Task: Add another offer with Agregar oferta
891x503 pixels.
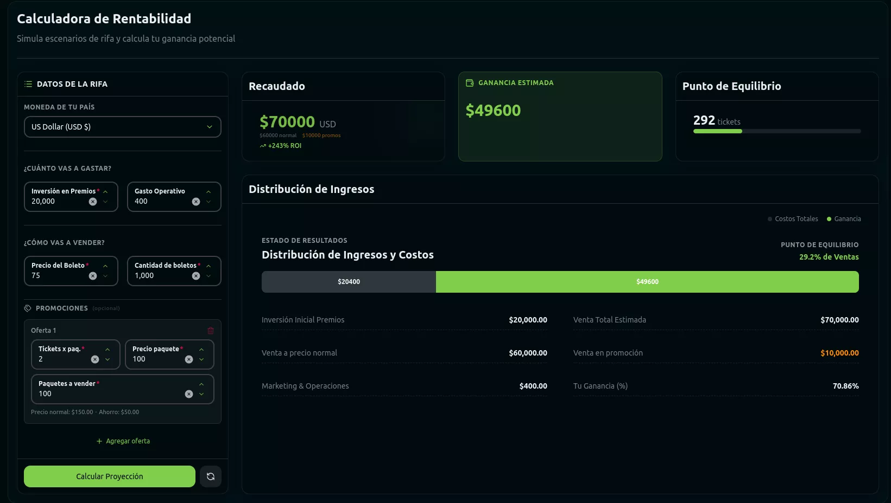Action: pos(123,441)
